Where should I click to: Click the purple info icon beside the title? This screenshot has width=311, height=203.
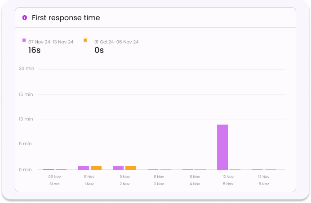(24, 18)
